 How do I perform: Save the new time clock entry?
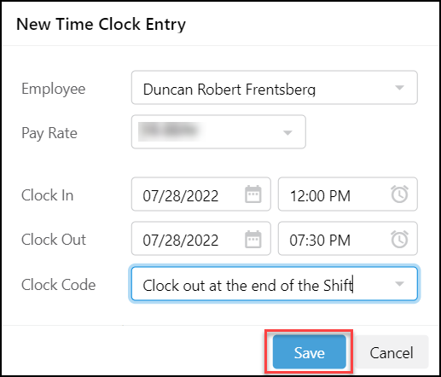[x=309, y=352]
